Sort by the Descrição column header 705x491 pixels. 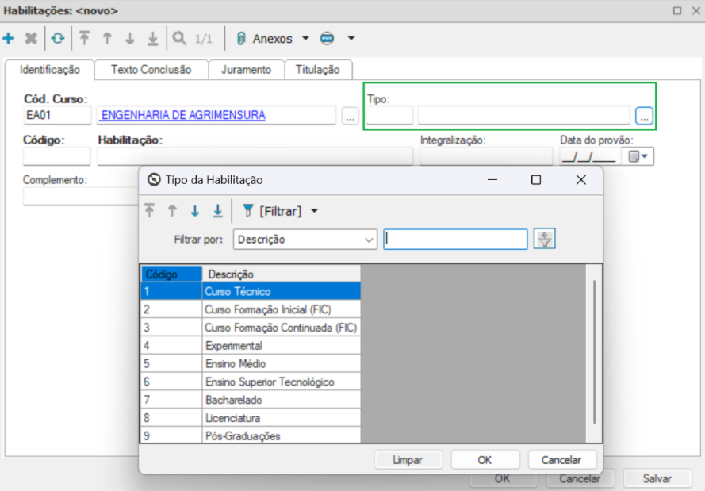pyautogui.click(x=282, y=274)
